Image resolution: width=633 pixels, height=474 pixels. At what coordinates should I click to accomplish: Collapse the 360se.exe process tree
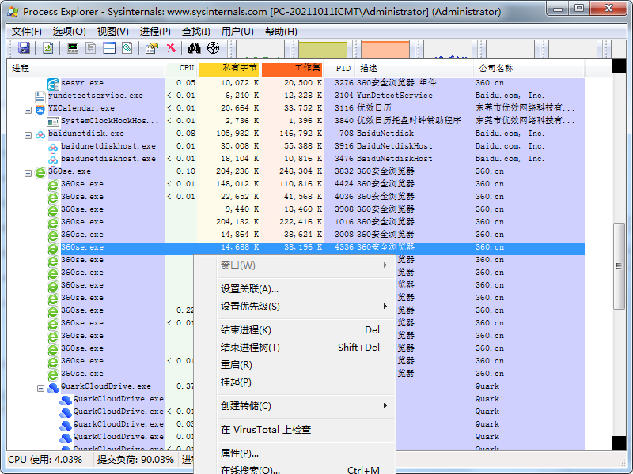(x=28, y=173)
